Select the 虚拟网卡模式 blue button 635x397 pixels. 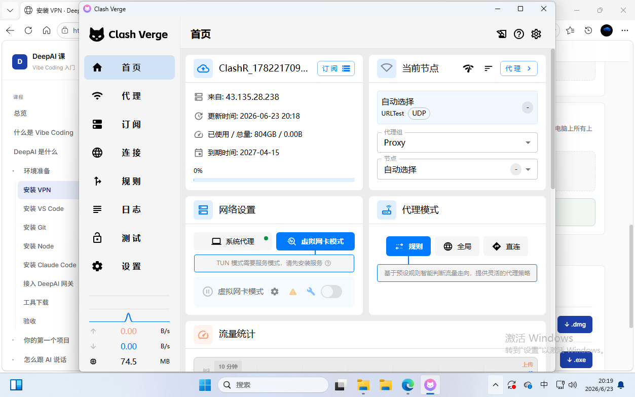coord(315,241)
